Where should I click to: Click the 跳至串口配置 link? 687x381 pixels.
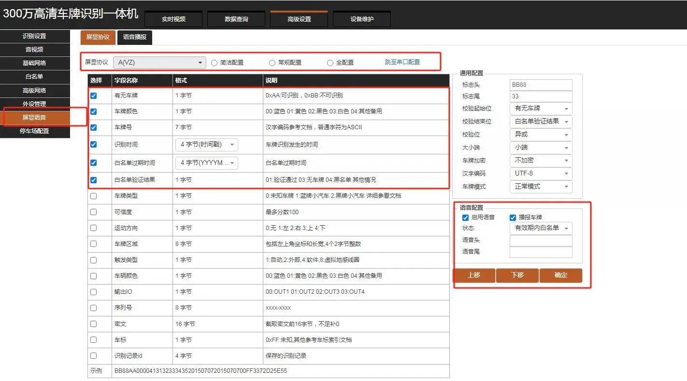tap(403, 62)
